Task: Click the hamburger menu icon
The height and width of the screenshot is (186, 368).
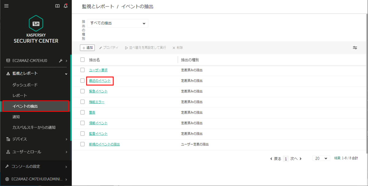Action: tap(6, 6)
